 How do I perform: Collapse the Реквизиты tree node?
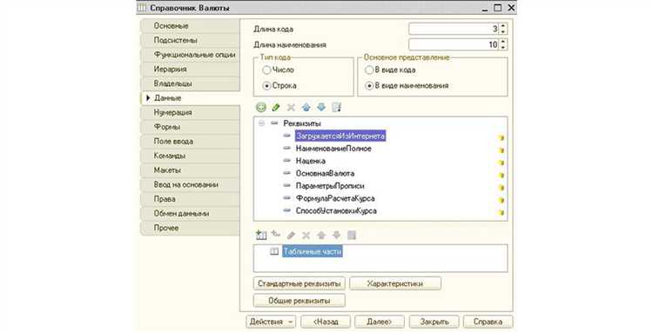click(x=261, y=123)
